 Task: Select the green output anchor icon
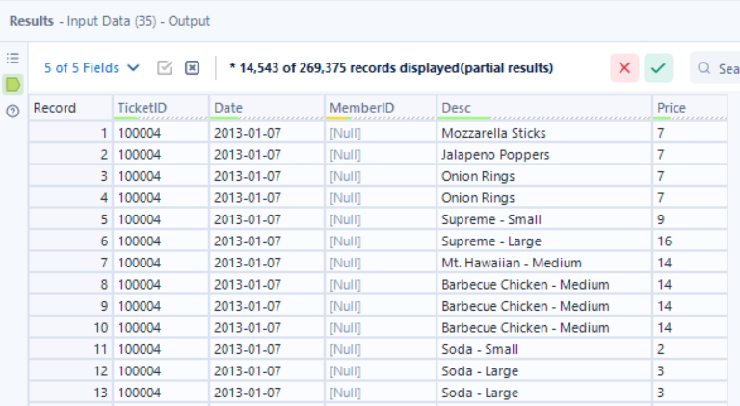(x=13, y=85)
